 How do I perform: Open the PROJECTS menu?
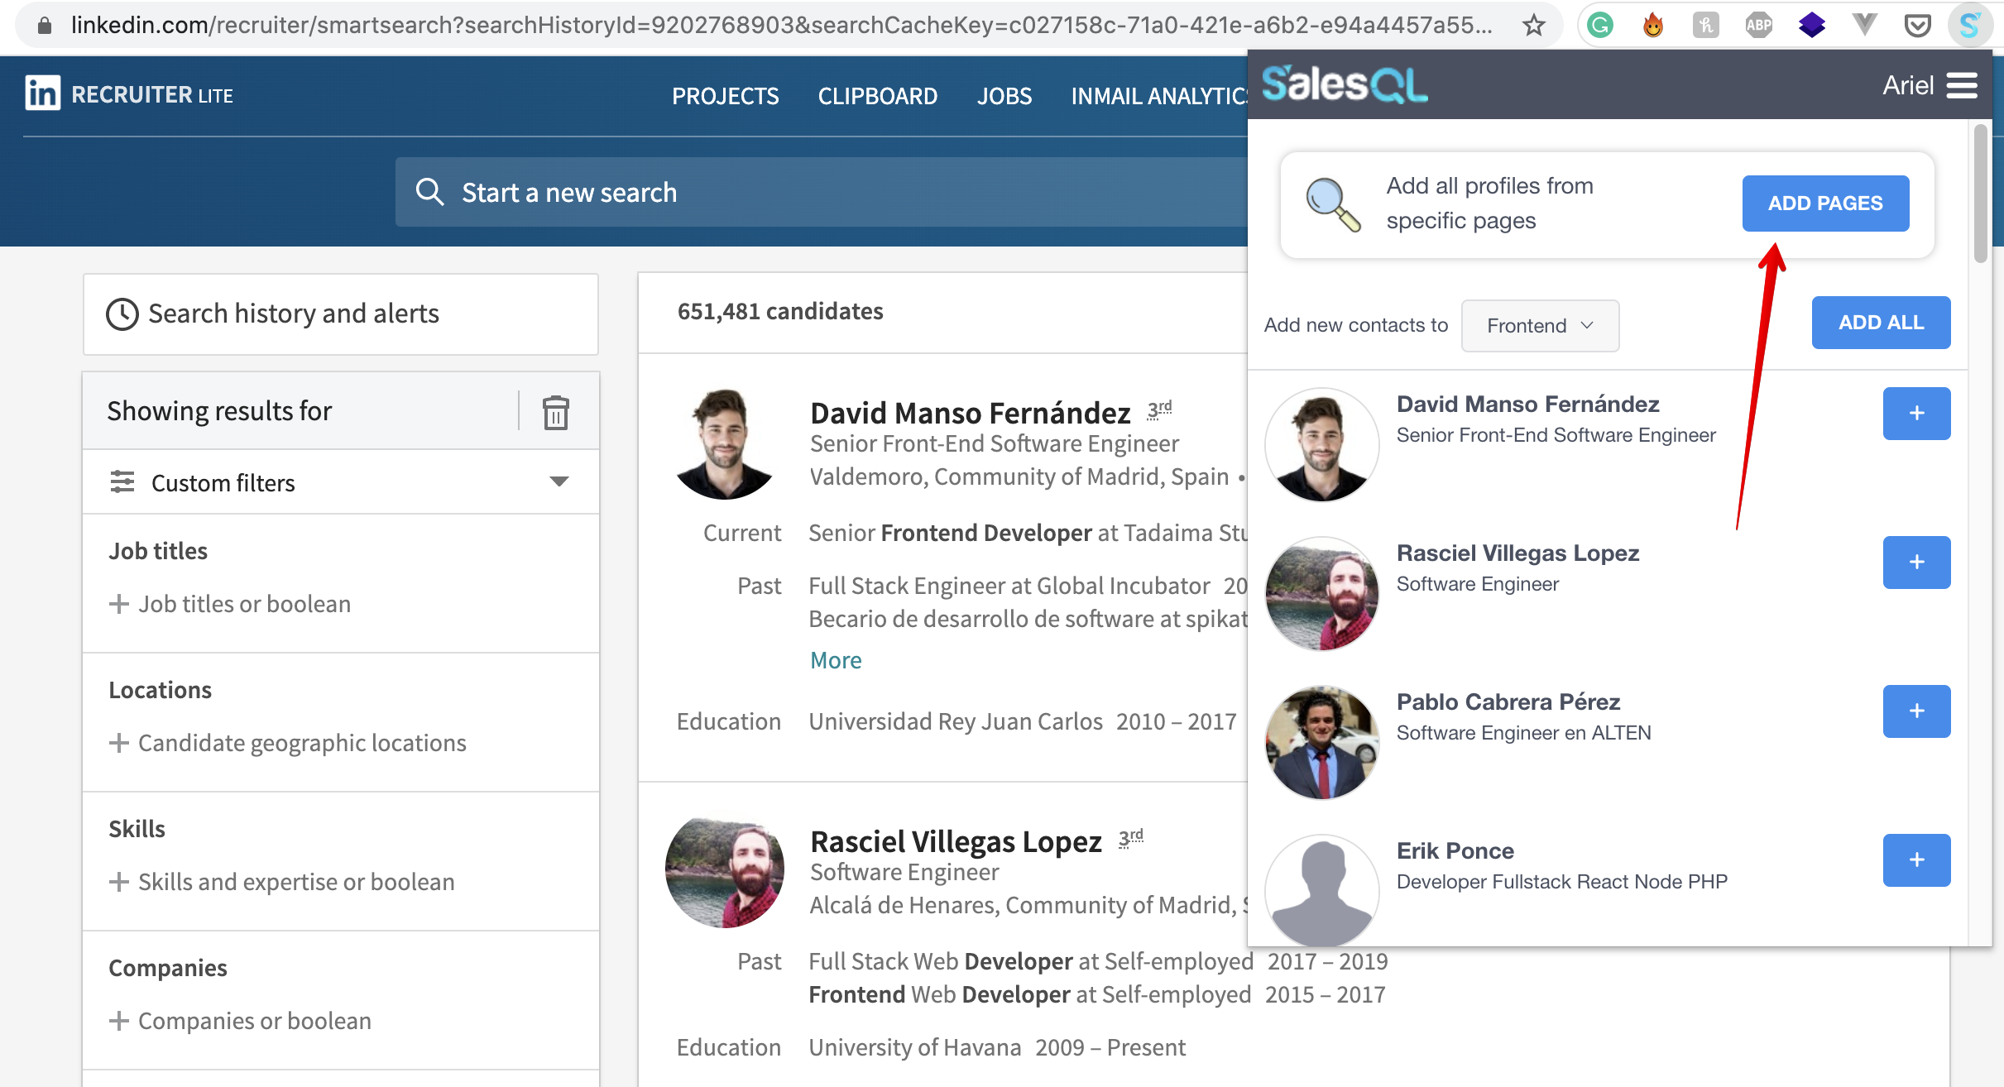click(x=726, y=96)
